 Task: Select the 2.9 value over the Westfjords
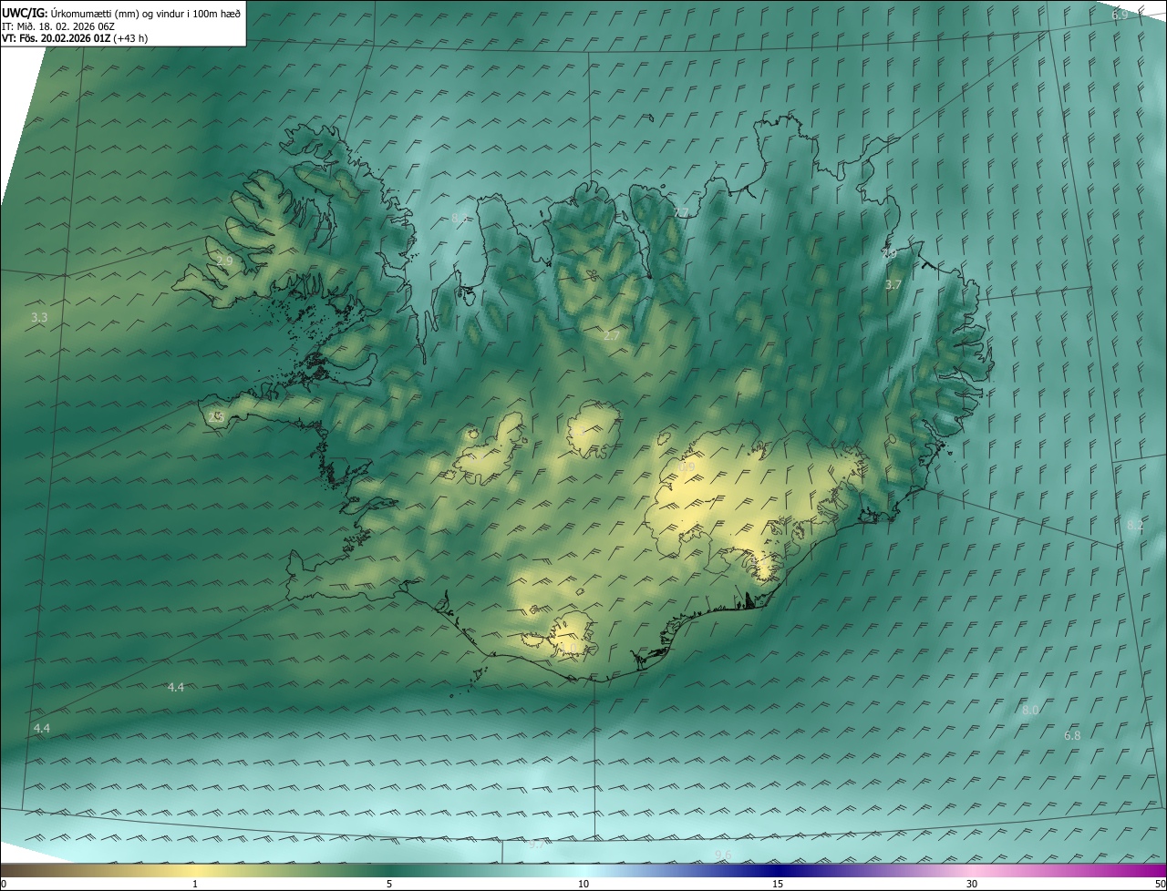(224, 261)
